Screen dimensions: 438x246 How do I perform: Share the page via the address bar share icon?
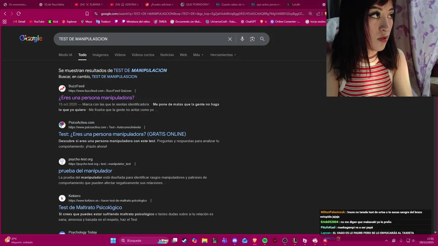tap(318, 14)
